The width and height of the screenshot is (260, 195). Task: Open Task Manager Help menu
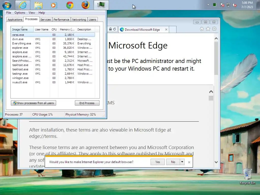click(42, 13)
